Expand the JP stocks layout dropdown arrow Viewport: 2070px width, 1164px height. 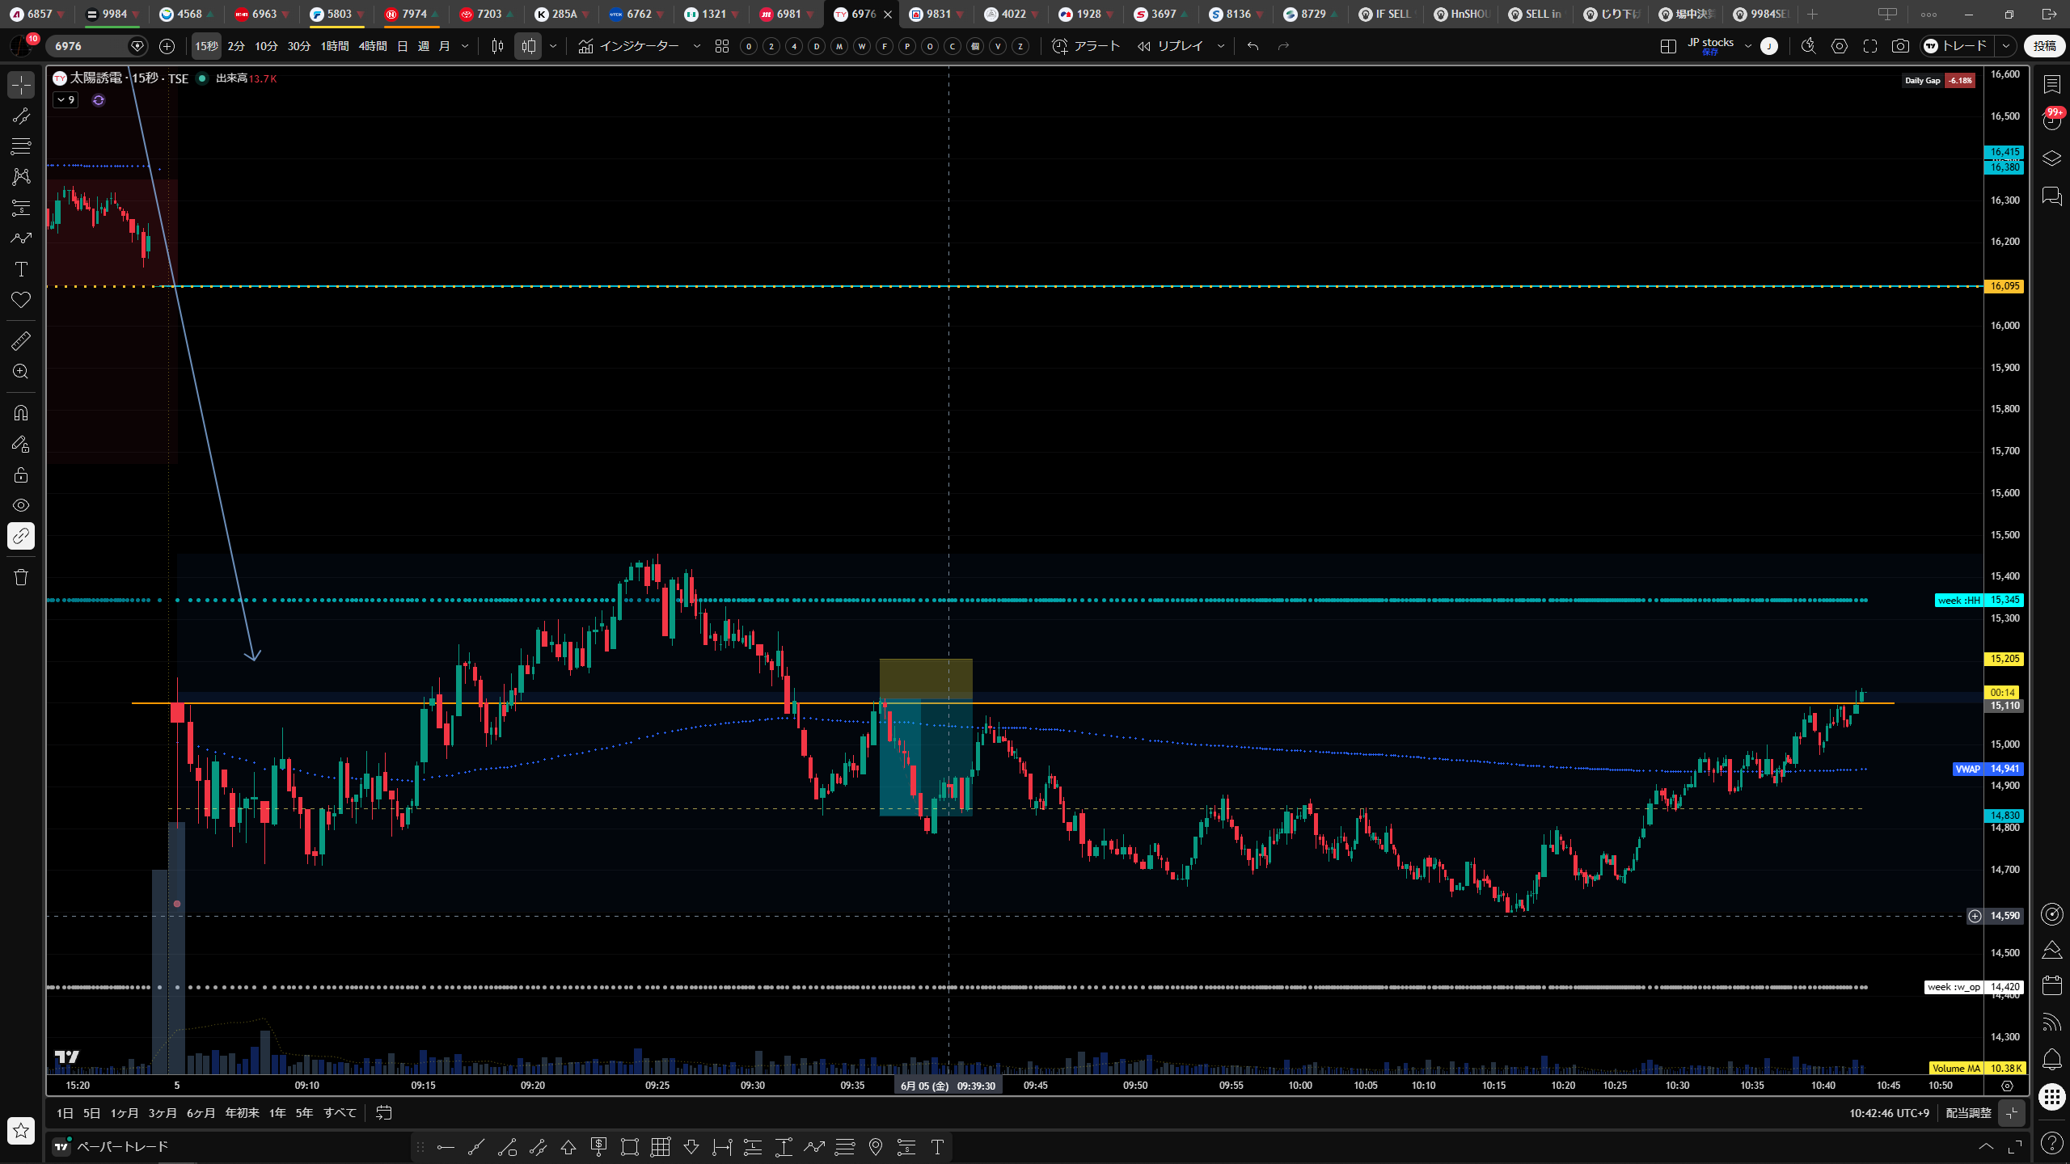pyautogui.click(x=1747, y=46)
